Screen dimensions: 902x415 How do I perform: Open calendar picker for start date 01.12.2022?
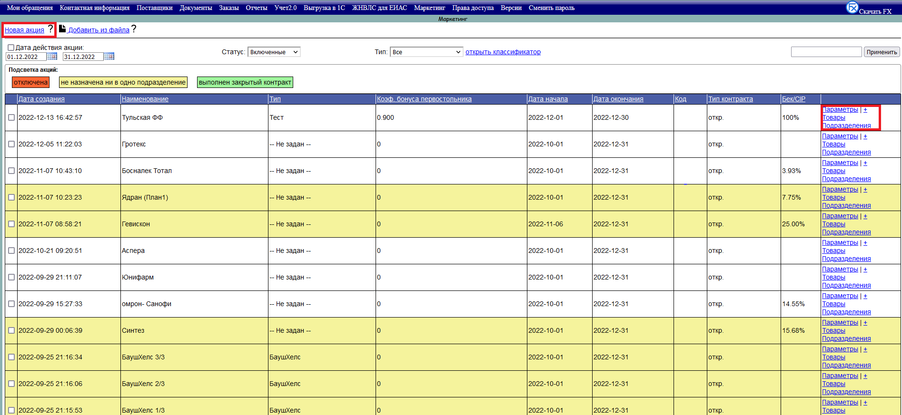(x=52, y=57)
